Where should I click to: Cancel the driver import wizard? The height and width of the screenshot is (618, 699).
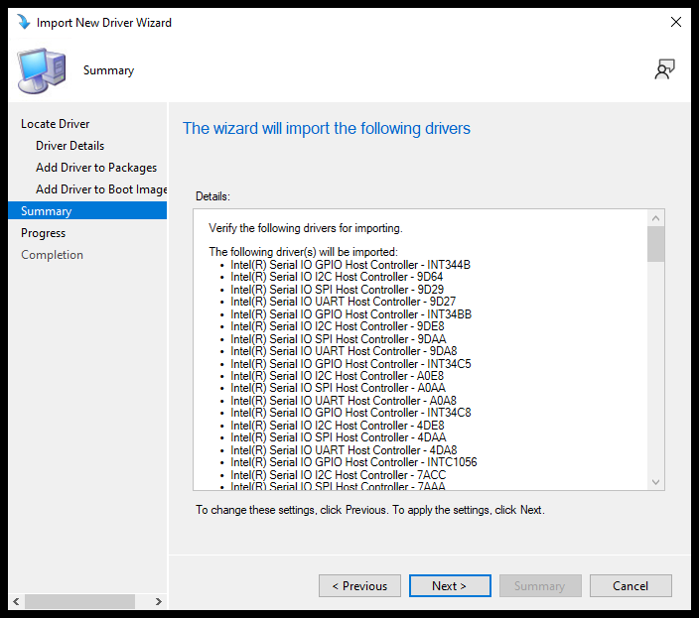[x=630, y=586]
